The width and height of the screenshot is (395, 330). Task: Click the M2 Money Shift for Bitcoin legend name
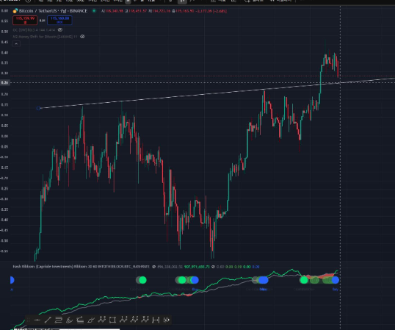(x=45, y=37)
